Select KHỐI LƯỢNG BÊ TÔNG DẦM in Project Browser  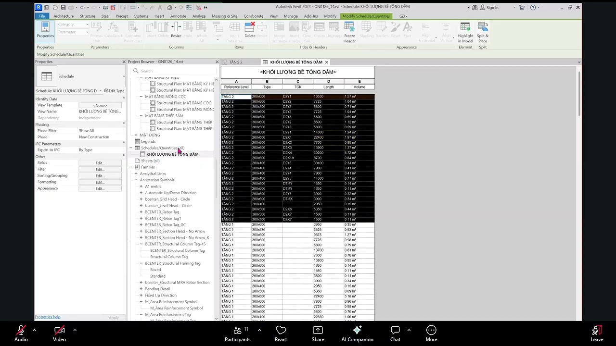coord(172,154)
